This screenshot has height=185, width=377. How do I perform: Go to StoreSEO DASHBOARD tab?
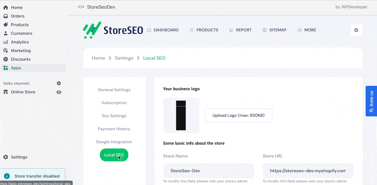163,30
